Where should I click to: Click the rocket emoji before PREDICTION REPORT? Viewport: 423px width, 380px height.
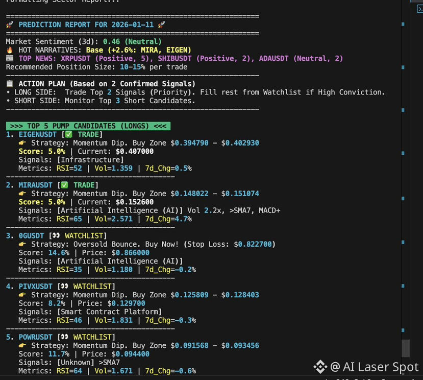coord(10,25)
